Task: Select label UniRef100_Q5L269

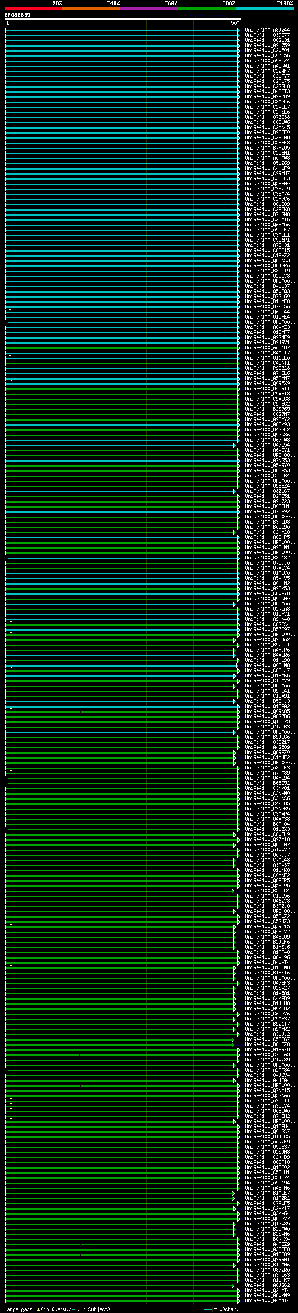Action: click(x=267, y=163)
